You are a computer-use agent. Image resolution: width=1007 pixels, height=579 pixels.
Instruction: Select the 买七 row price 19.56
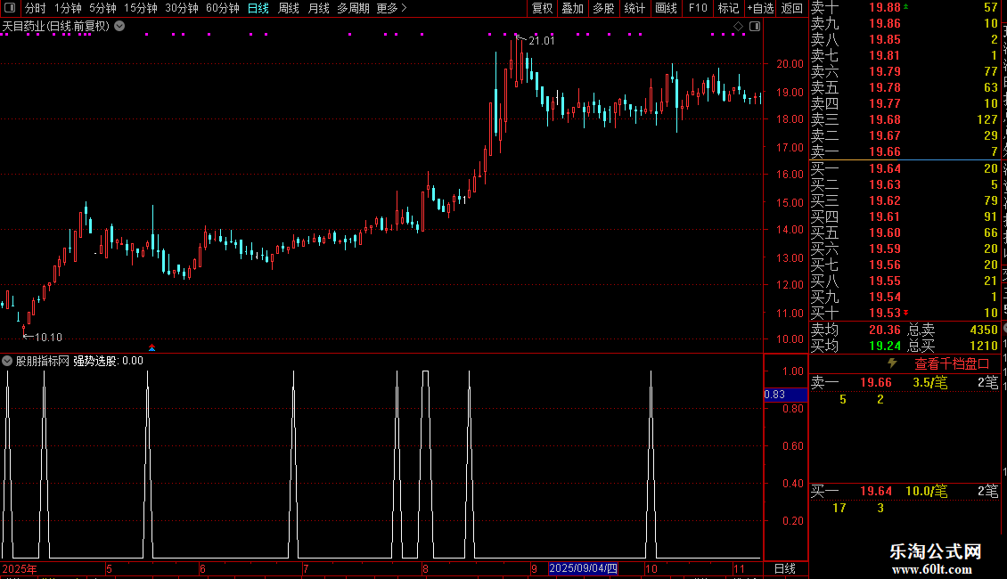884,265
